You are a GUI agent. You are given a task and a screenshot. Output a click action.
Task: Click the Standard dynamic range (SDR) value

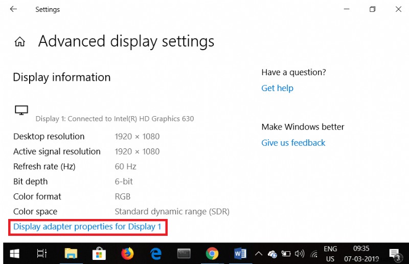172,211
